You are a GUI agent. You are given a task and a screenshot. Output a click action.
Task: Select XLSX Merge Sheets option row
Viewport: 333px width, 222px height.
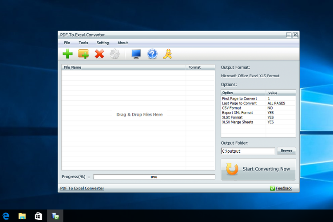click(258, 122)
